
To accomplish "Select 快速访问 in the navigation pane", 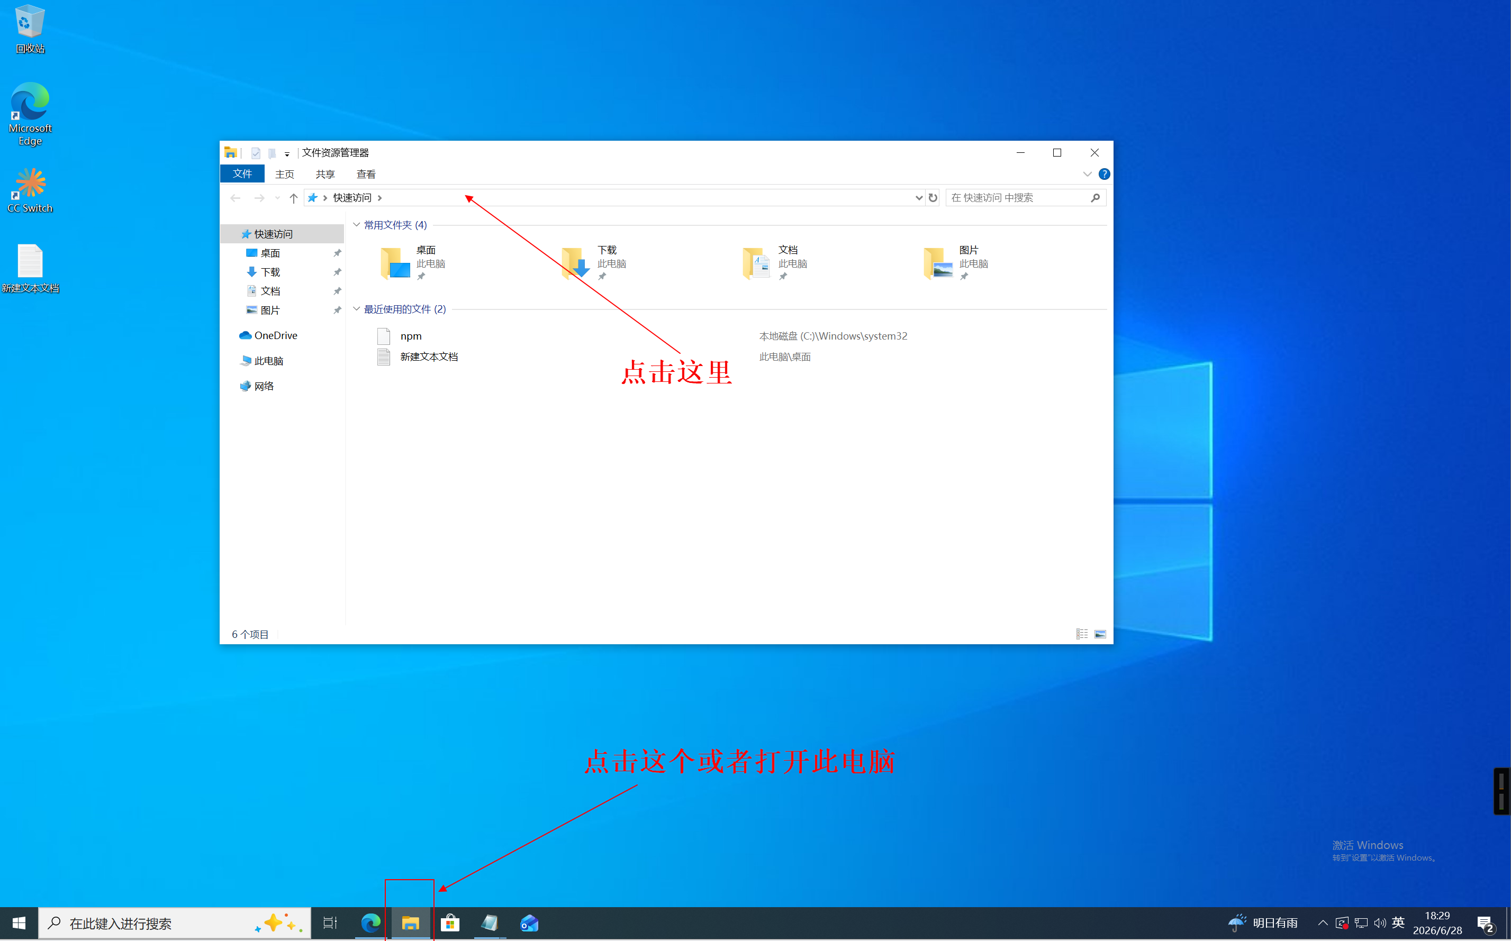I will 283,234.
